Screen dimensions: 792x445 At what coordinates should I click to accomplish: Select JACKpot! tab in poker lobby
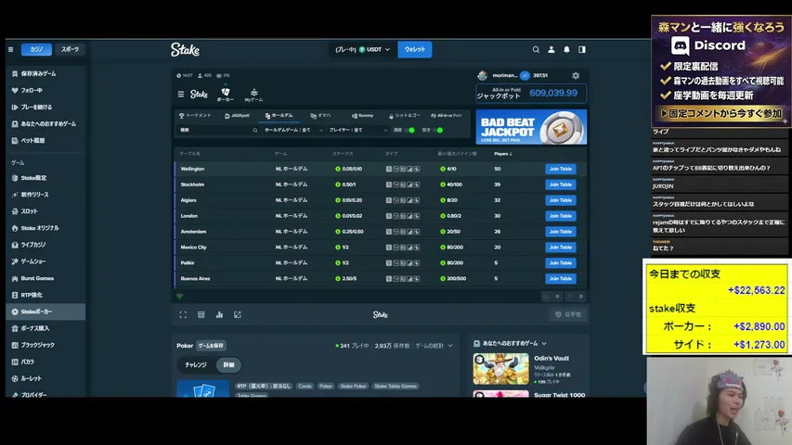click(238, 116)
